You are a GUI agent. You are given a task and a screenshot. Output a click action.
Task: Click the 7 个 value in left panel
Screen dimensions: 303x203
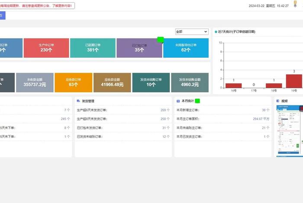(67, 110)
